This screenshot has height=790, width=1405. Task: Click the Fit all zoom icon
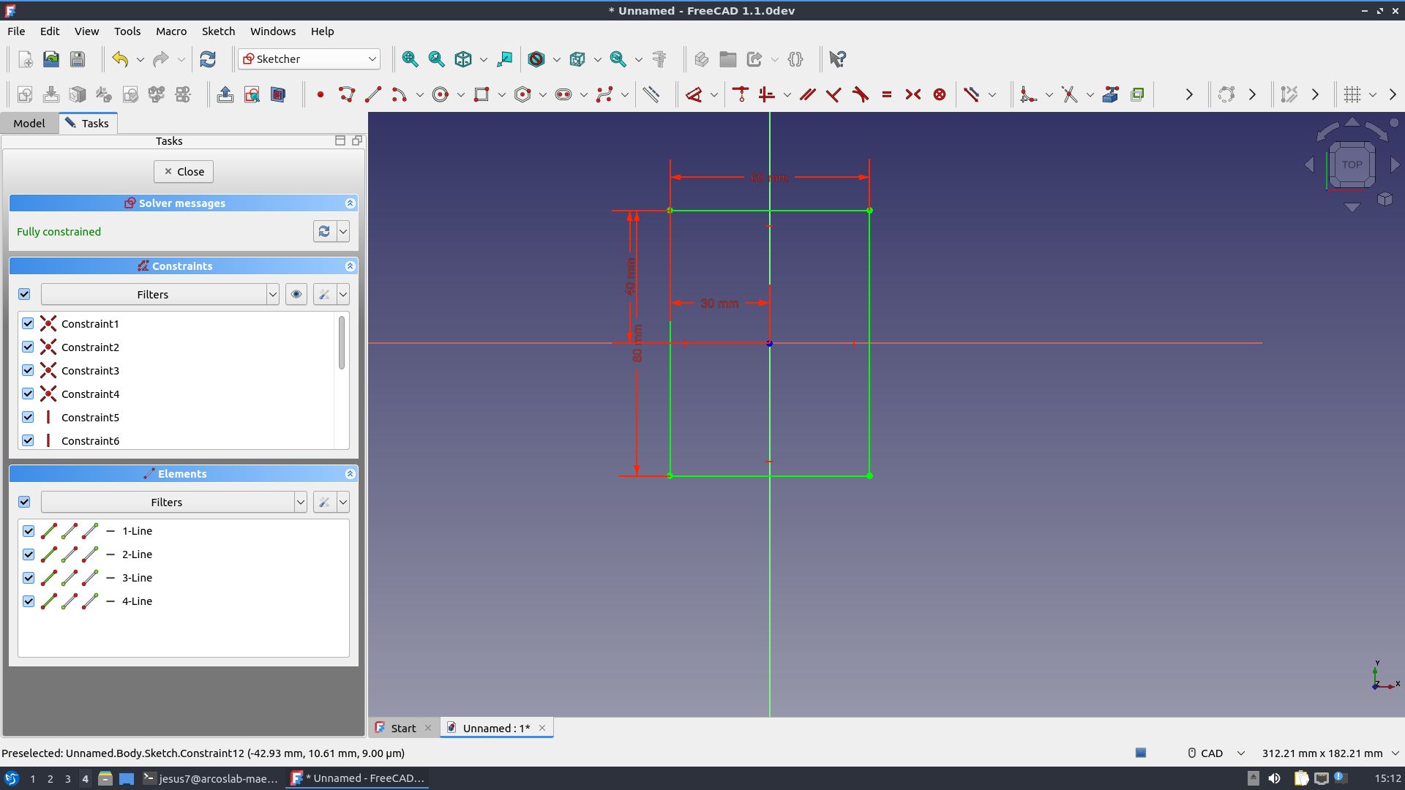[x=411, y=59]
